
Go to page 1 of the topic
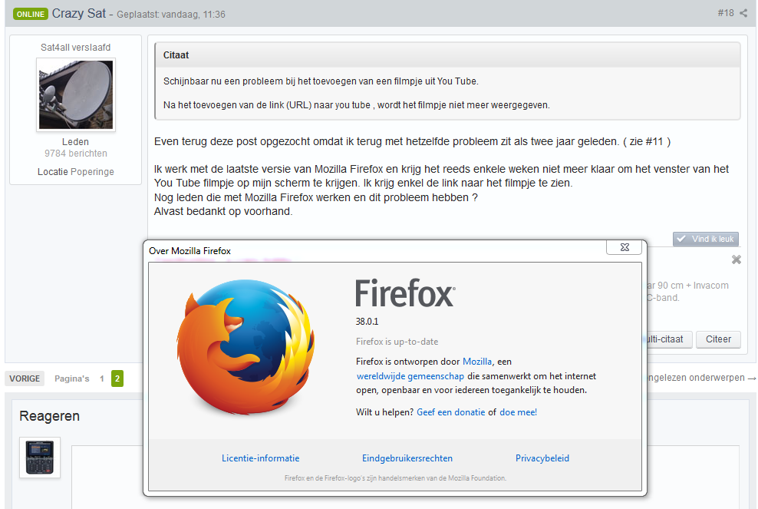click(x=102, y=378)
